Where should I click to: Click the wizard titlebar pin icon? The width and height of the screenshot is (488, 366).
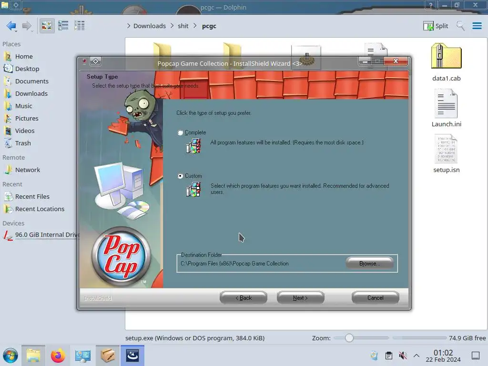coord(84,61)
